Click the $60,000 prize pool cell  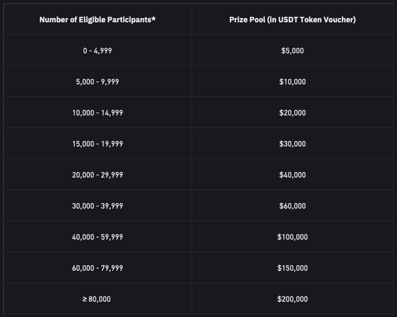coord(292,206)
